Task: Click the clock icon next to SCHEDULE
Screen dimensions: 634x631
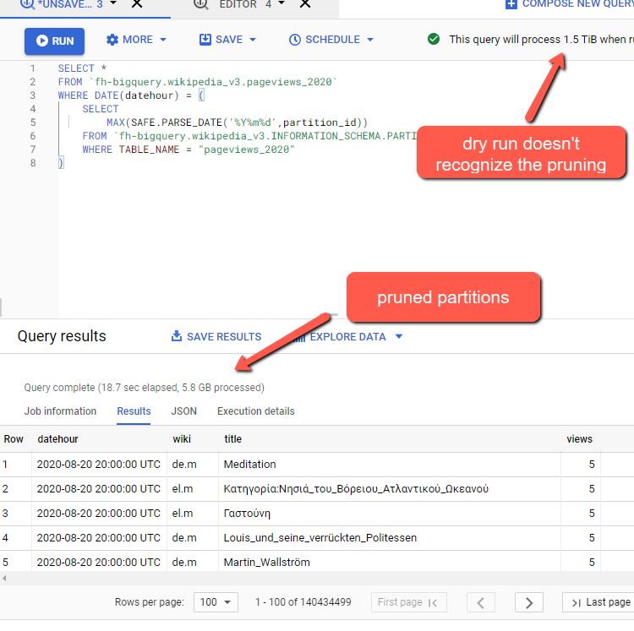Action: 295,40
